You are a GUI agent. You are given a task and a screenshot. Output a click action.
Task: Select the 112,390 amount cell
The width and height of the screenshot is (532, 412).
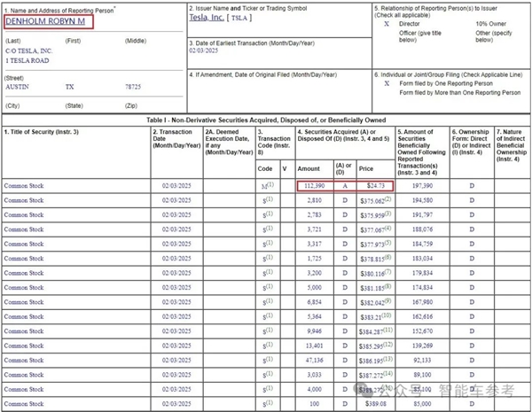[x=314, y=186]
